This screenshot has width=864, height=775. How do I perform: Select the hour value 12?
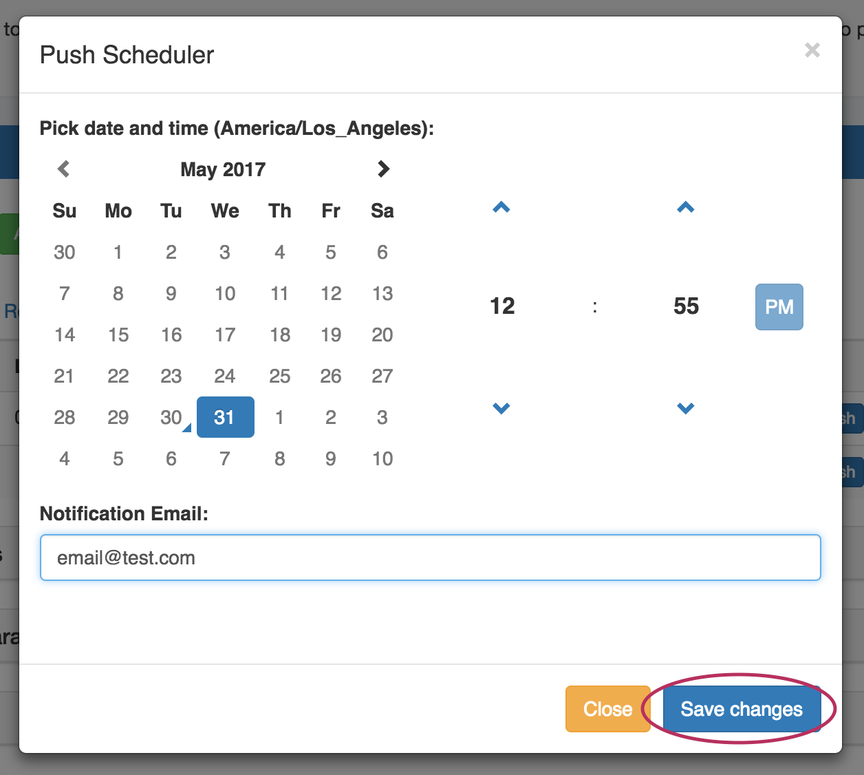502,306
